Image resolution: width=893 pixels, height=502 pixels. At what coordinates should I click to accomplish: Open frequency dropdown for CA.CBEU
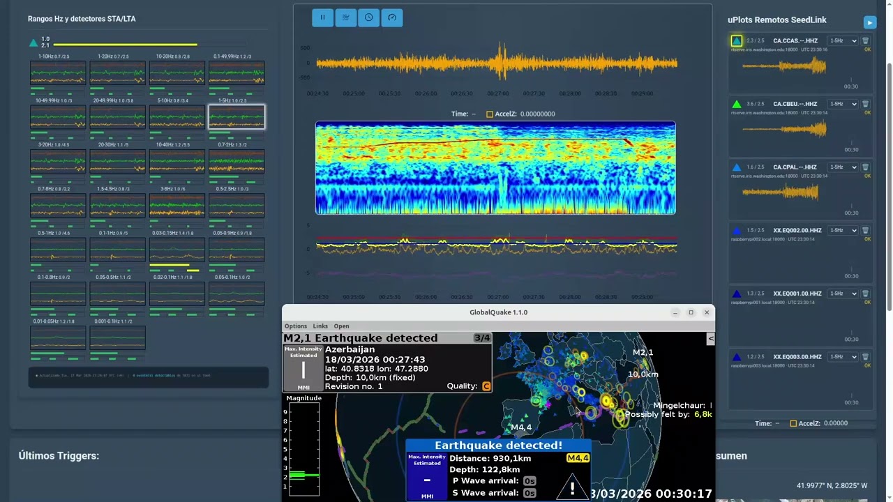[842, 105]
